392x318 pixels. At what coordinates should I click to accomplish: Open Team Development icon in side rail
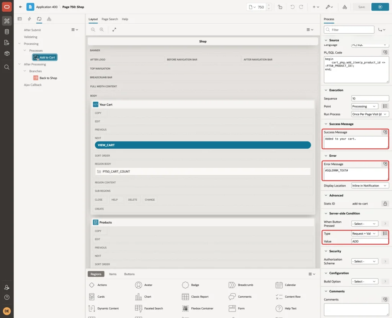pos(7,42)
